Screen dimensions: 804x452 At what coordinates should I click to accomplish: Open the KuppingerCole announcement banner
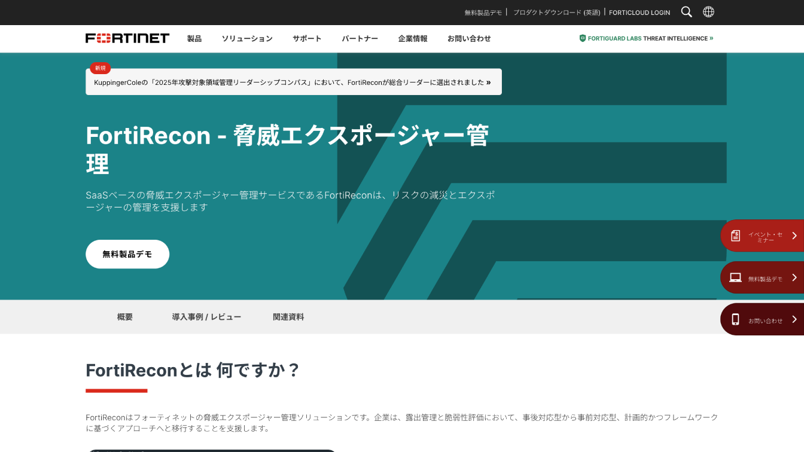[x=293, y=83]
